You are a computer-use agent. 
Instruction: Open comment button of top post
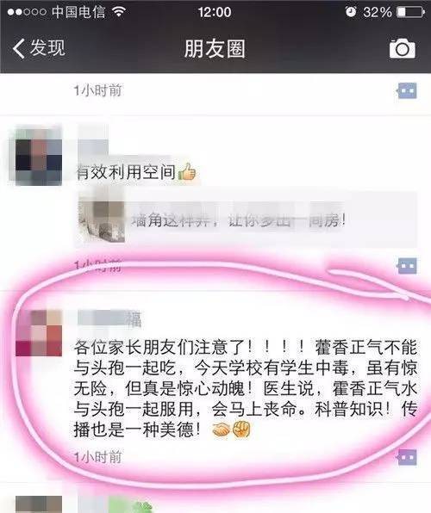tap(406, 90)
